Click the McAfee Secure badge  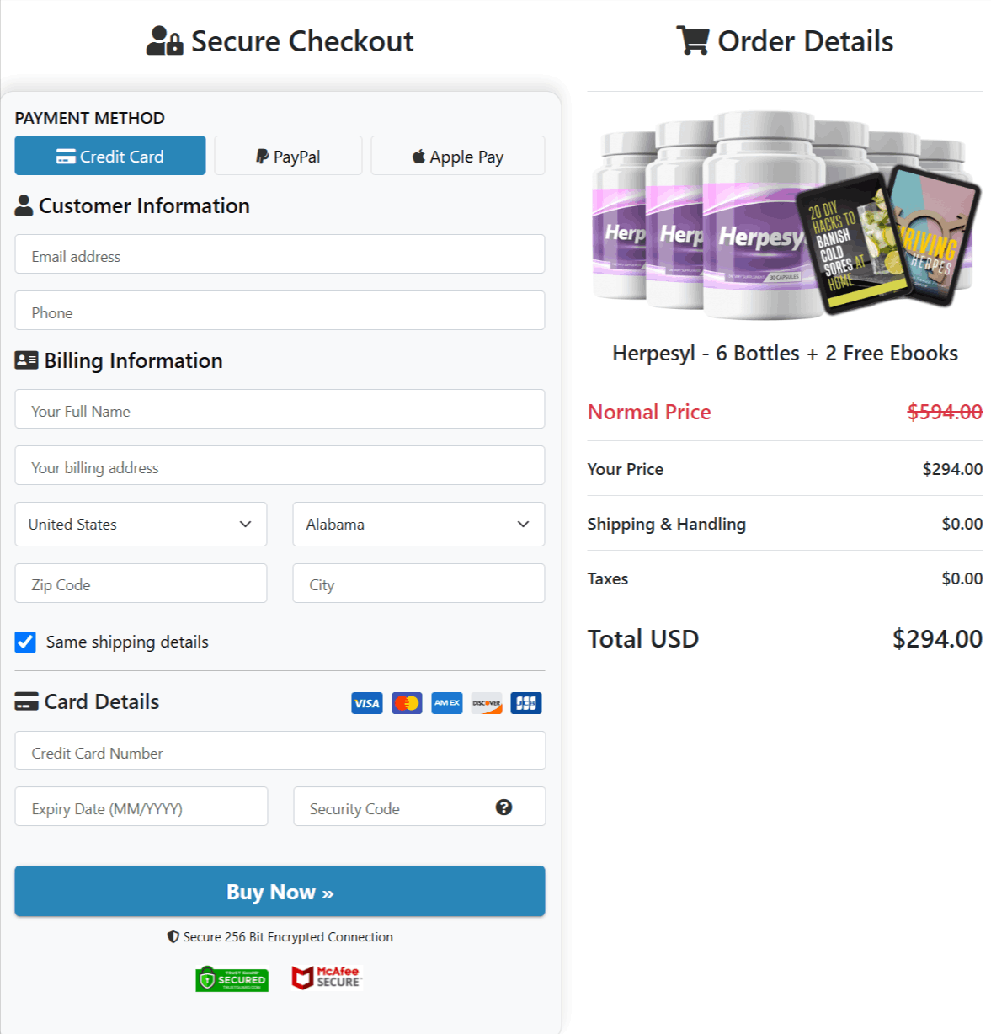coord(327,977)
